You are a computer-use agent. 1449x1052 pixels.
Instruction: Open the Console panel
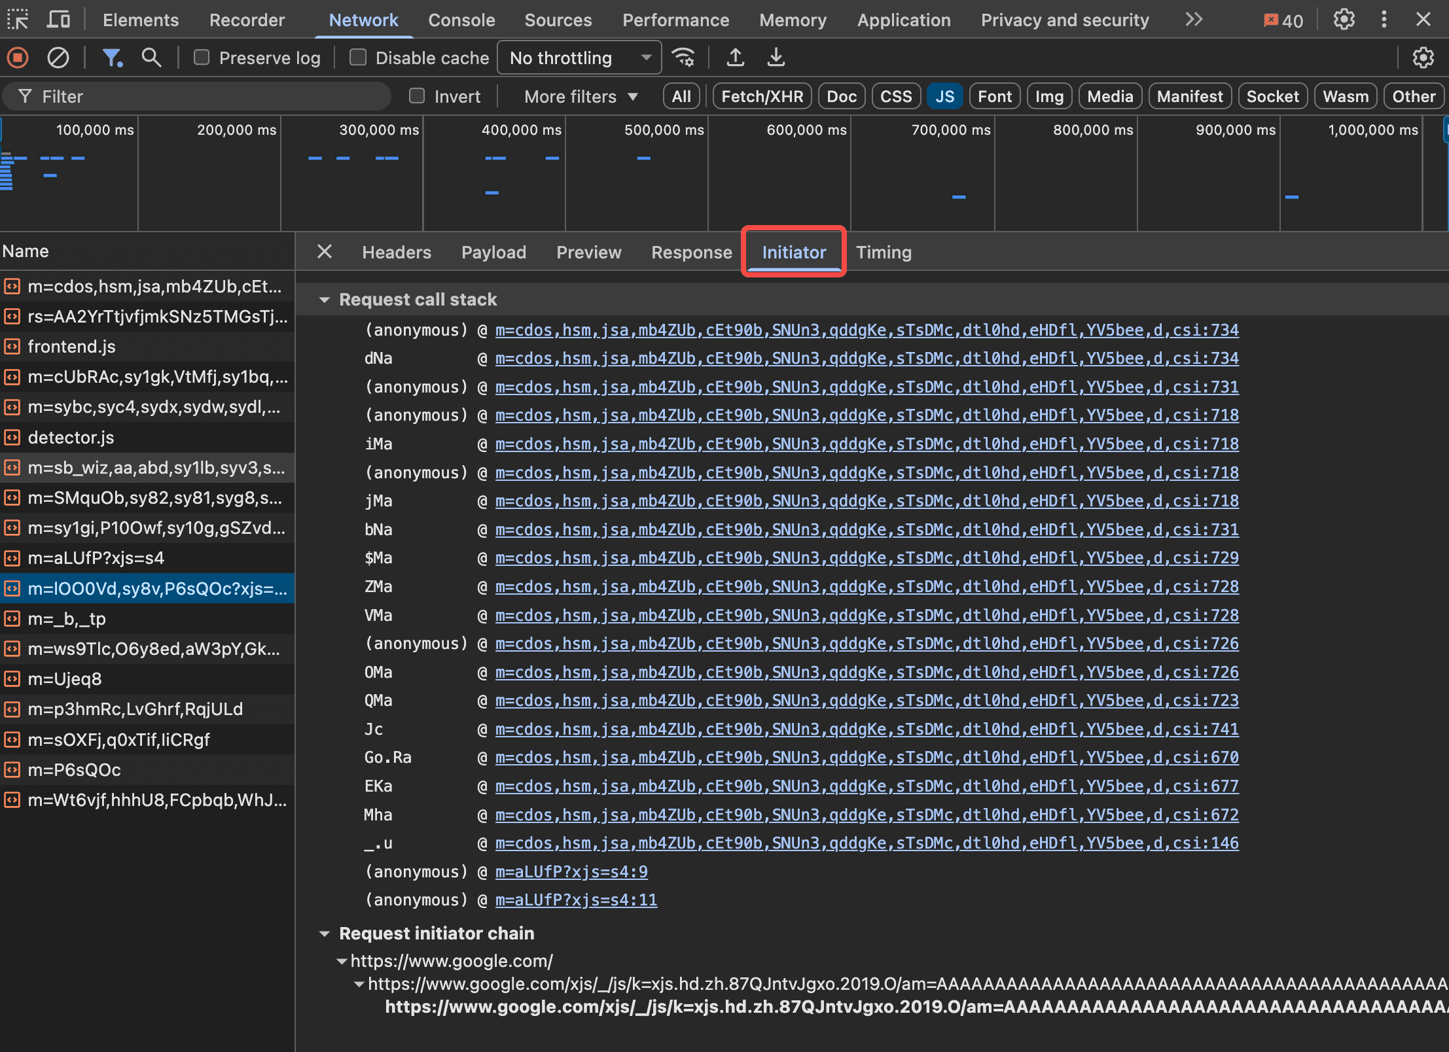[461, 19]
